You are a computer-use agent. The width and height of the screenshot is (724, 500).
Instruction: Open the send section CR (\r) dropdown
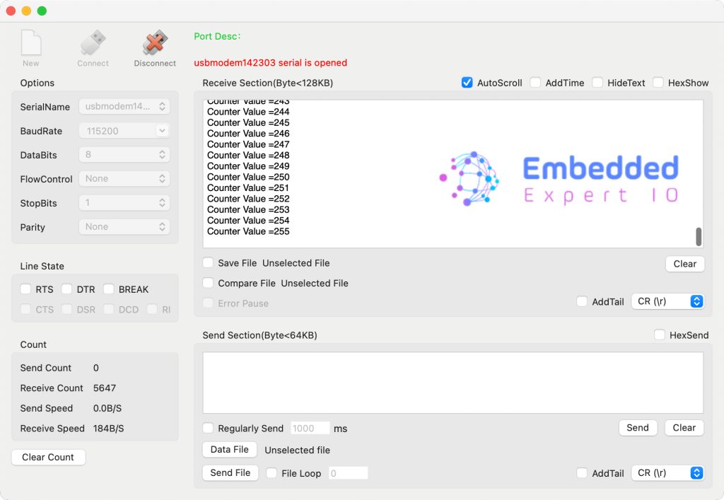coord(668,473)
